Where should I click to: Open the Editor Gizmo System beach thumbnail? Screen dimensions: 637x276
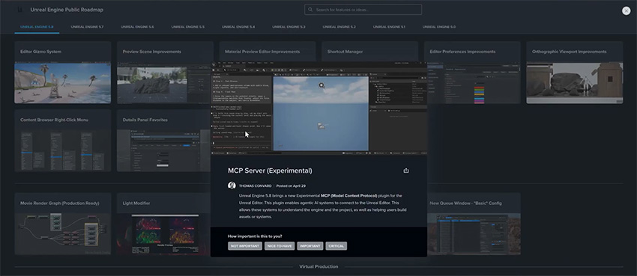(x=62, y=83)
